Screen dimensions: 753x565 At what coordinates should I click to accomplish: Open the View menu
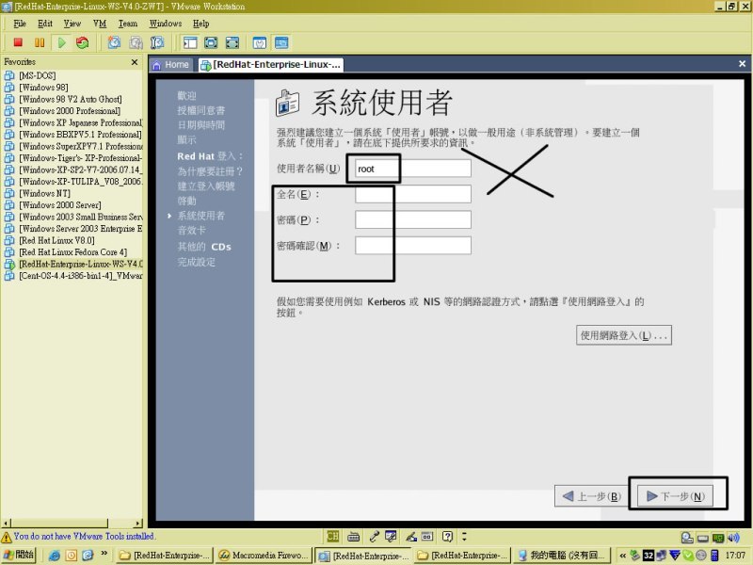72,24
